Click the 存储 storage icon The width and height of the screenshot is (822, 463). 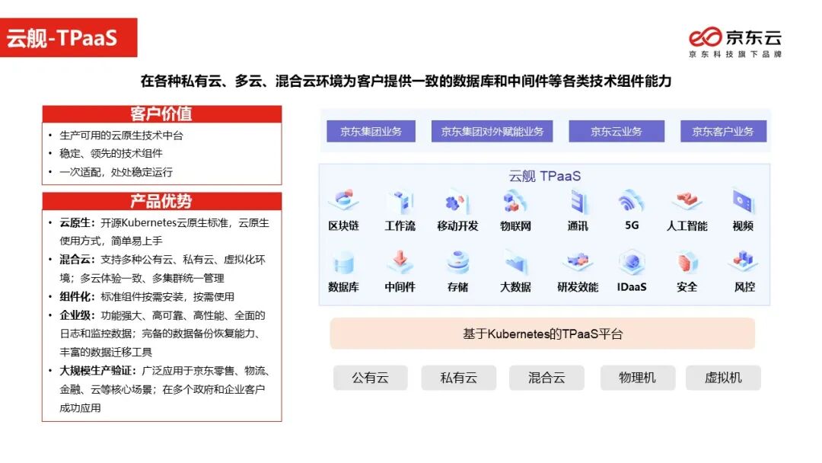[457, 262]
